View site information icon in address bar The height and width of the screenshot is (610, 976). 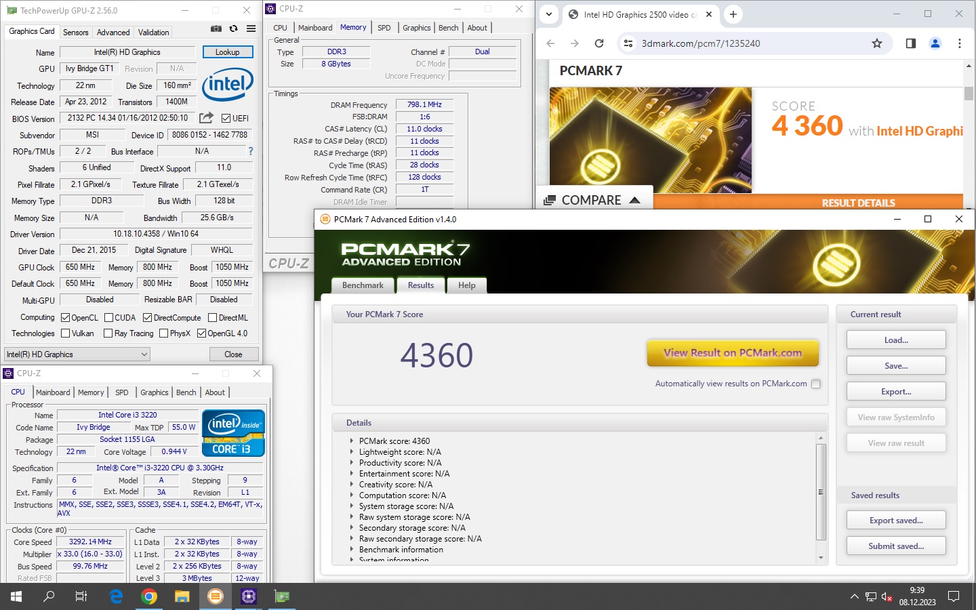point(628,43)
